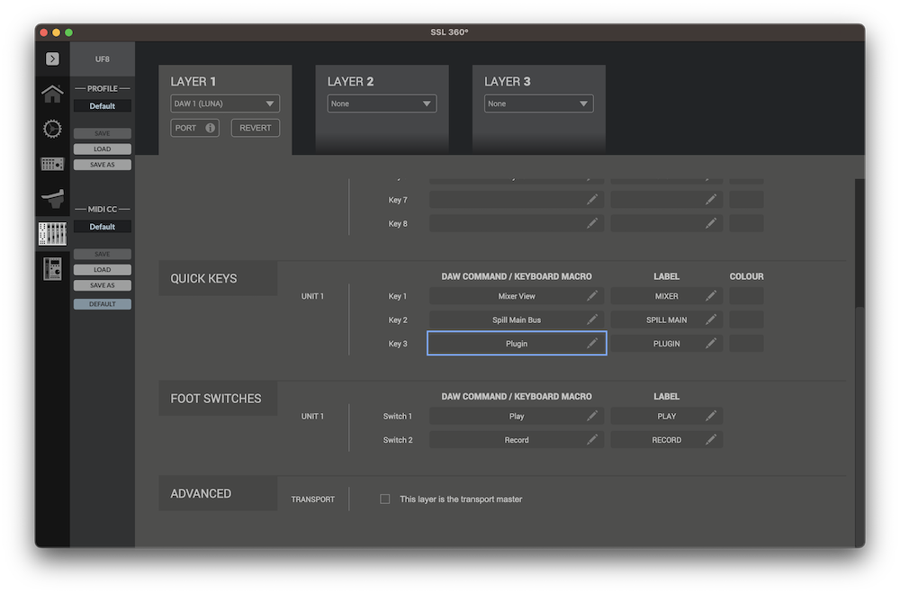Edit the Key 7 command with its pencil
This screenshot has width=900, height=594.
point(592,200)
